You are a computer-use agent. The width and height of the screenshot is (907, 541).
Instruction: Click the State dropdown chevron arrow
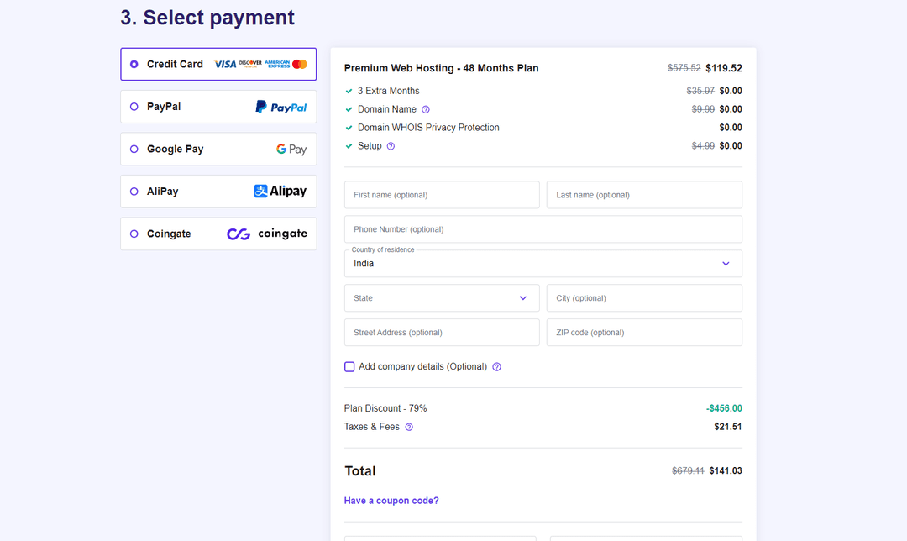coord(523,297)
